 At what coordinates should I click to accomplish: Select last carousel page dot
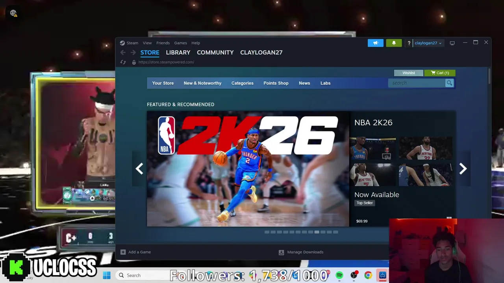point(335,232)
